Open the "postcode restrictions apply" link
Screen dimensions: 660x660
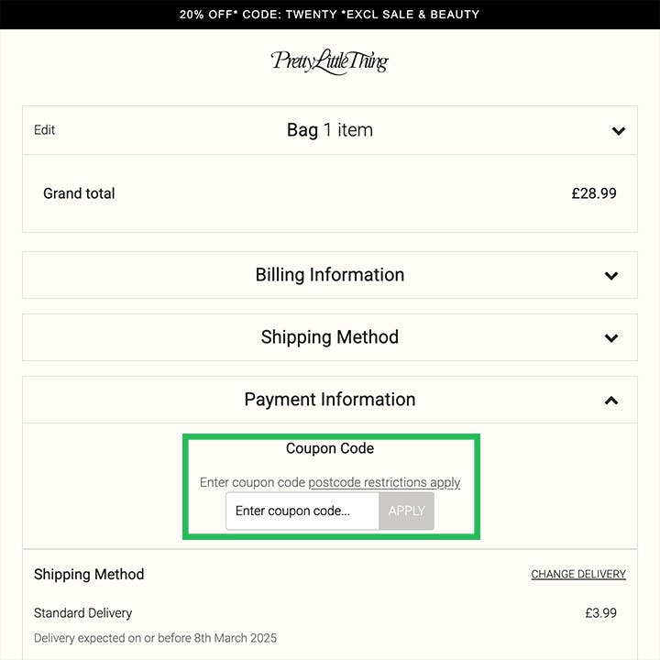[384, 482]
